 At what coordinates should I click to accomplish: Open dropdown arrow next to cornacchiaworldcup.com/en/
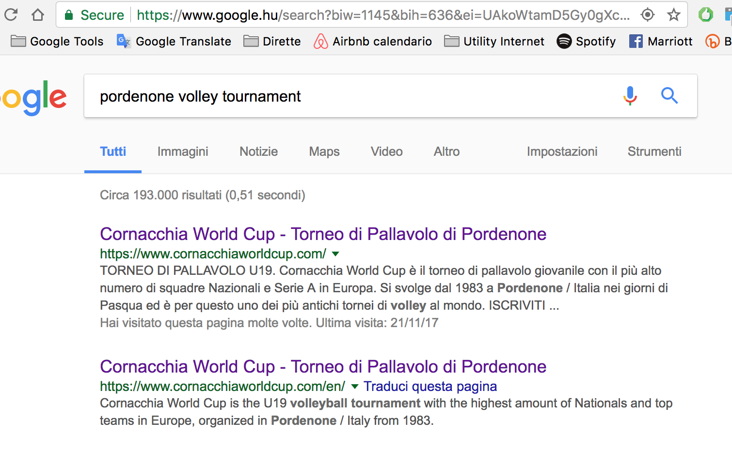(x=355, y=386)
